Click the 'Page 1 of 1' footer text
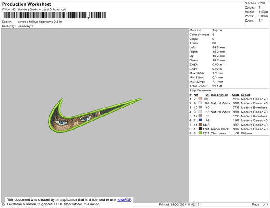Screen dimensions: 270x208 260,204
